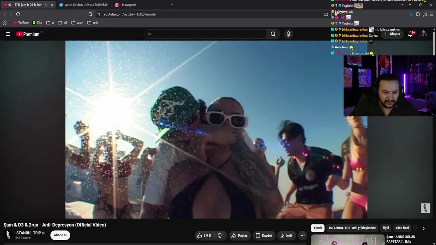This screenshot has height=245, width=436.
Task: Open the YouTube bookmark
Action: click(x=21, y=22)
